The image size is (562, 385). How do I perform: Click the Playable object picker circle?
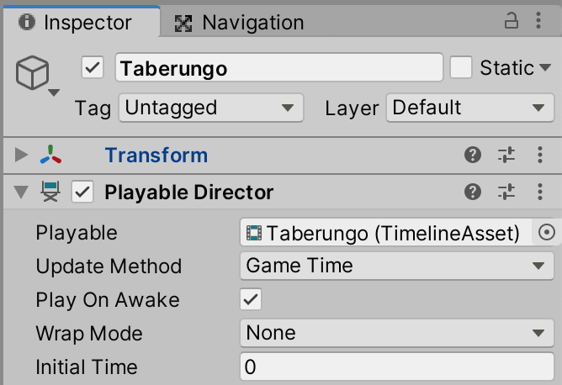[547, 233]
